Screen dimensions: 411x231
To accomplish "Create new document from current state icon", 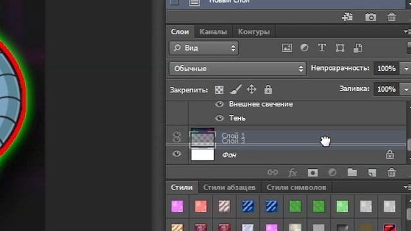I will (x=347, y=17).
